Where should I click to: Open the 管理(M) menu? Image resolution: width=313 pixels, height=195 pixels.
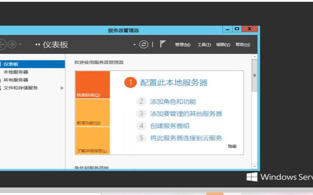tap(183, 44)
